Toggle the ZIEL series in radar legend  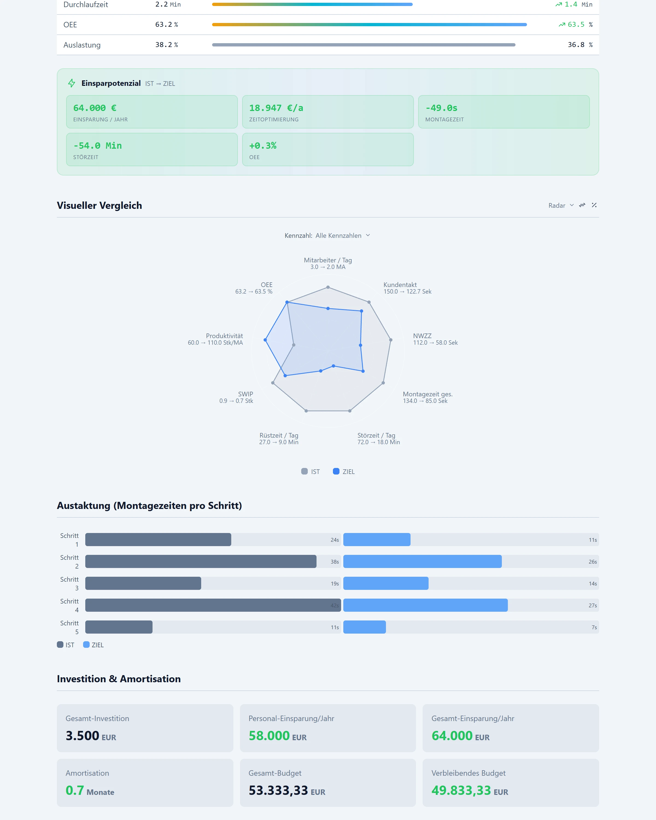pos(344,471)
